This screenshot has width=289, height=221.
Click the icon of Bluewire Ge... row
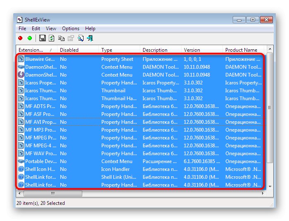point(21,59)
